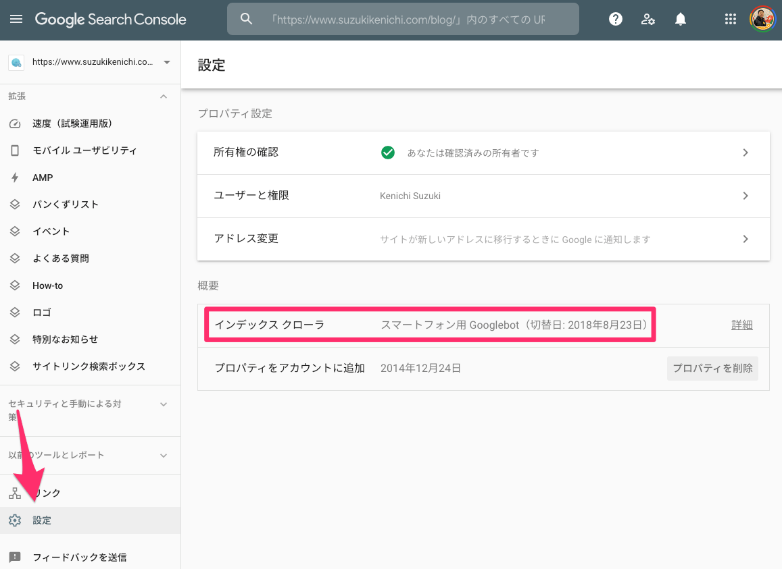This screenshot has width=782, height=569.
Task: Click the インデックス クローラ label
Action: (269, 325)
